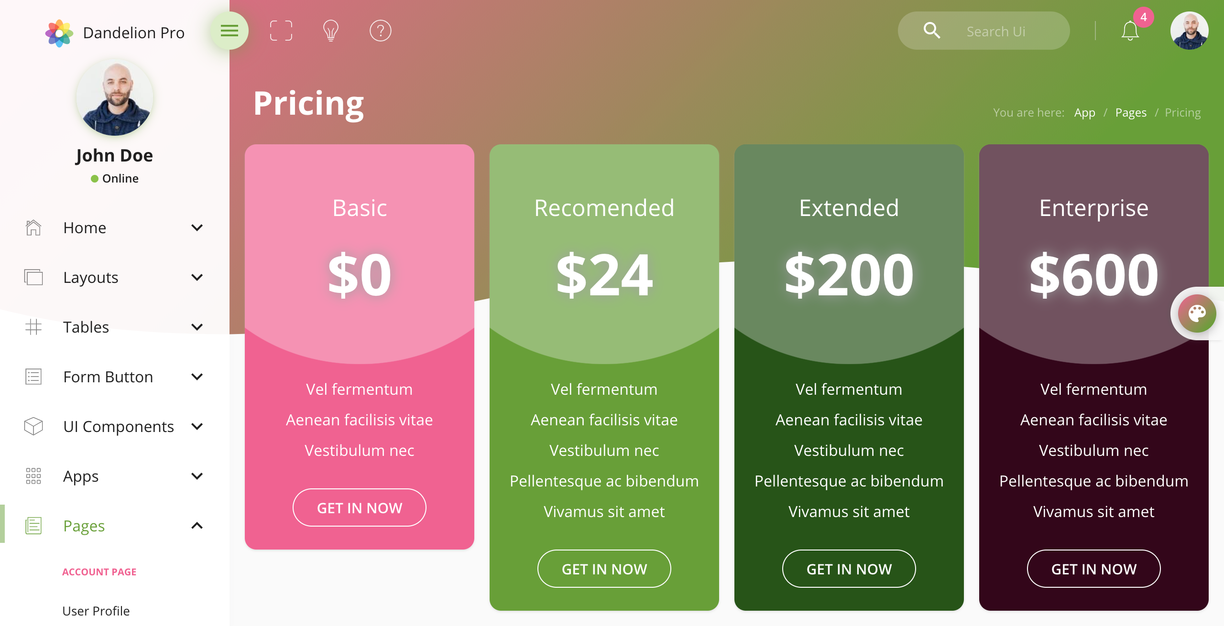The image size is (1224, 626).
Task: Toggle the sidebar with the hamburger button
Action: [x=229, y=31]
